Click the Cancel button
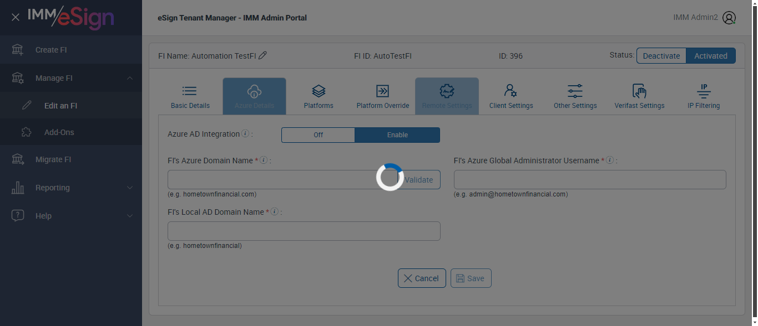 (x=422, y=278)
